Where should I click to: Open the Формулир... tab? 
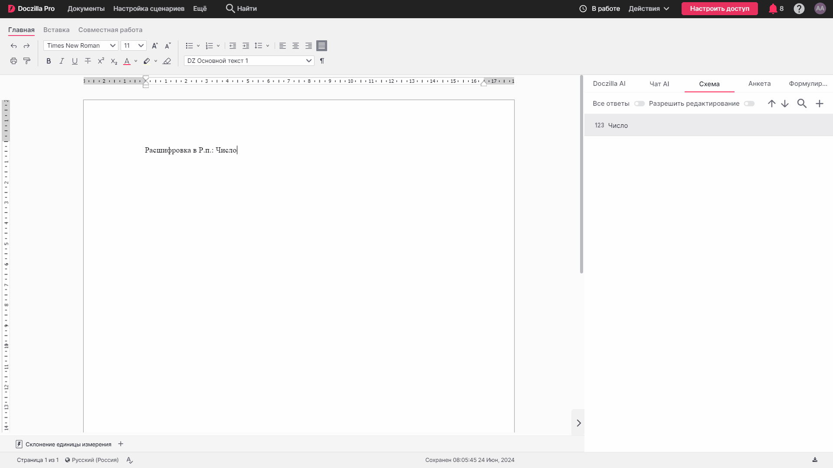808,84
